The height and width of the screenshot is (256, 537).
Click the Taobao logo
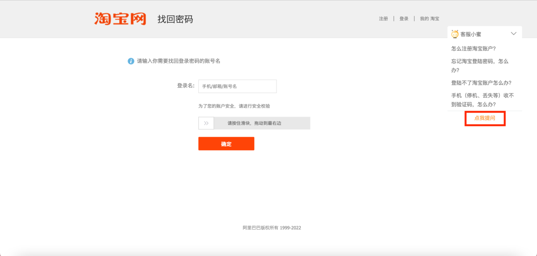click(x=120, y=18)
